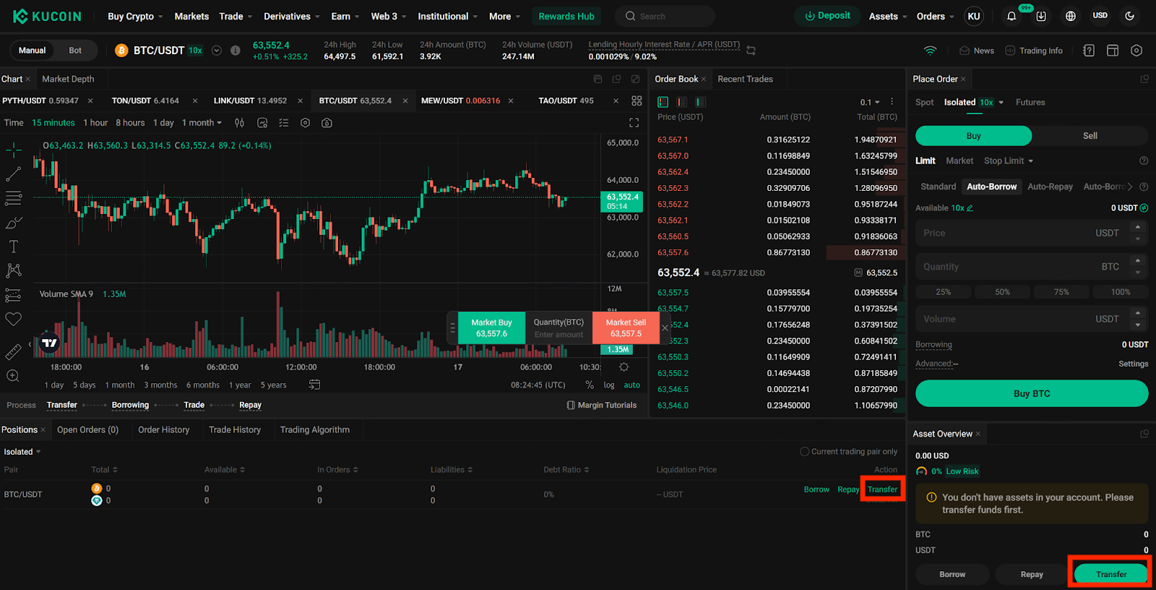1156x590 pixels.
Task: Click the heart favorites icon in chart sidebar
Action: click(x=14, y=319)
